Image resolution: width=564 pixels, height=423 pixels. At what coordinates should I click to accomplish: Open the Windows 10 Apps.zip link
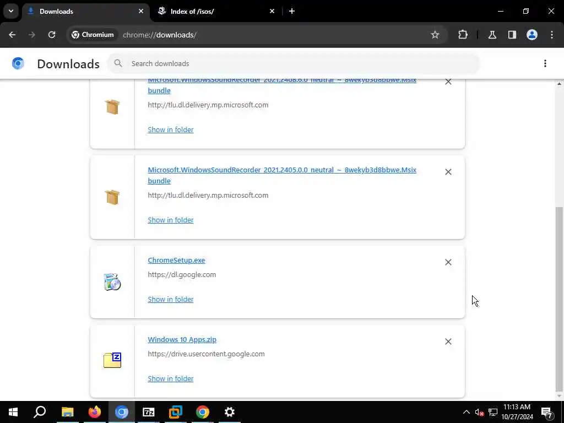pyautogui.click(x=182, y=339)
